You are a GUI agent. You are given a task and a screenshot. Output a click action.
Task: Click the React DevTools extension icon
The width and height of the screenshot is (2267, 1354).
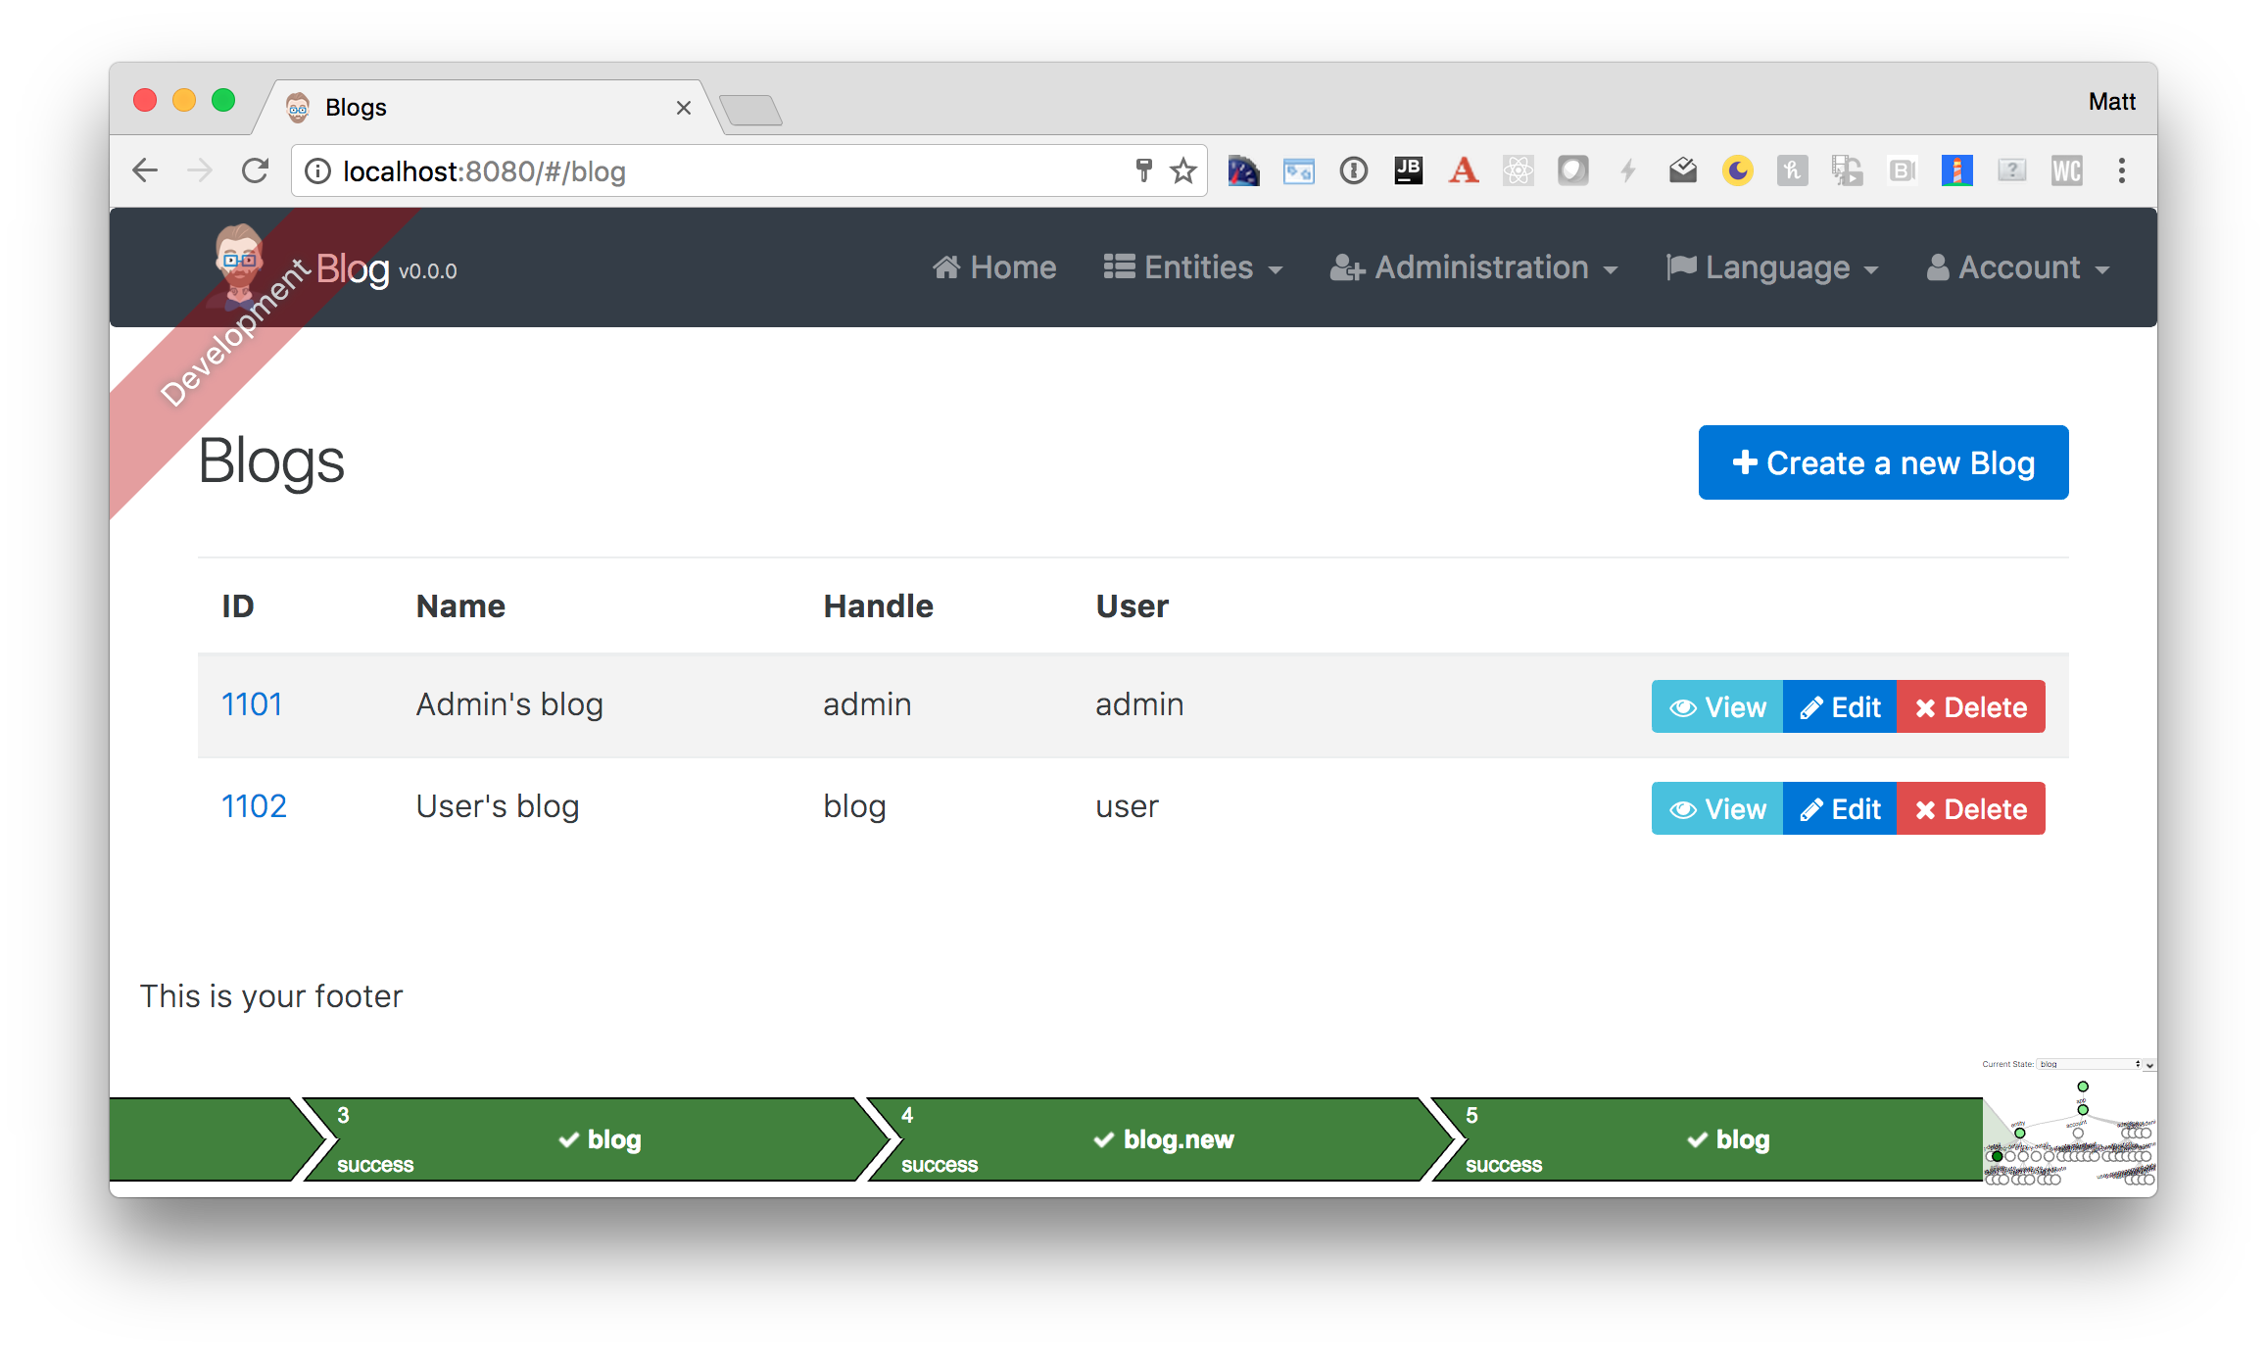pyautogui.click(x=1518, y=171)
